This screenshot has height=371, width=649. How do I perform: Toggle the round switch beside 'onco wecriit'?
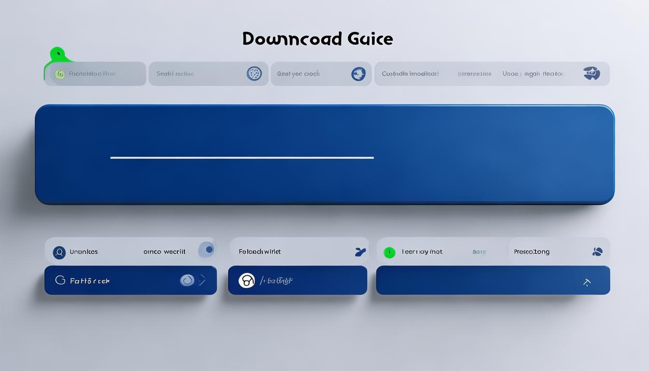(x=207, y=250)
